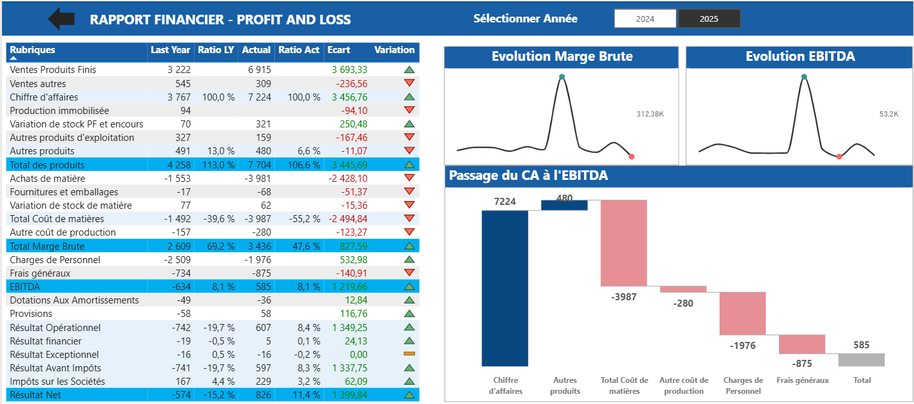Click green triangle in Chiffre d'affaires row

tap(409, 97)
